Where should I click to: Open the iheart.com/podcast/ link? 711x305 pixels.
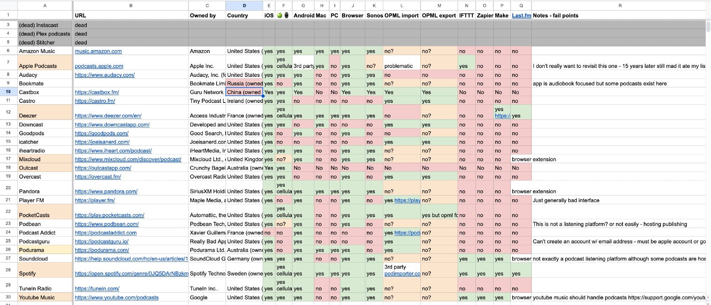(x=113, y=151)
